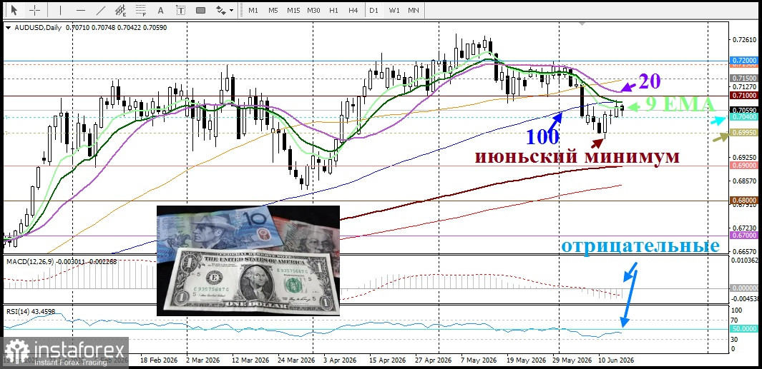762x369 pixels.
Task: Click the 18 Feb 2026 date label
Action: [x=160, y=360]
